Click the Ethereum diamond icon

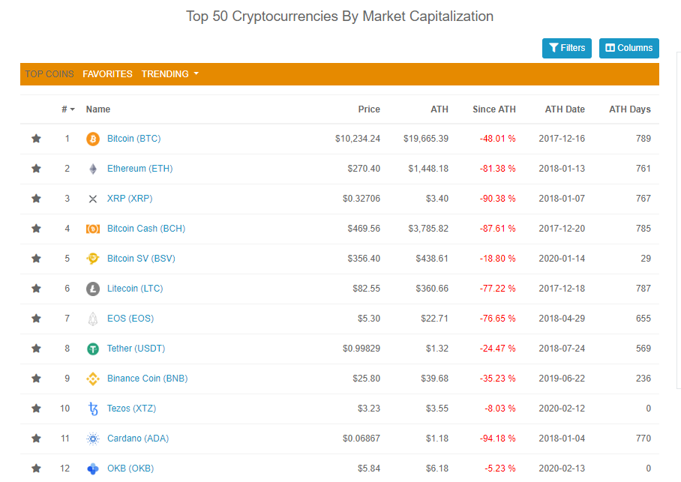(92, 169)
